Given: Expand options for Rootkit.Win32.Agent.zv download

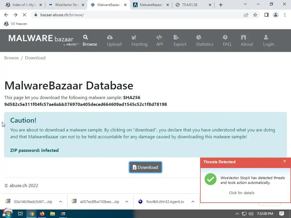Looking at the screenshot, I should (x=193, y=202).
